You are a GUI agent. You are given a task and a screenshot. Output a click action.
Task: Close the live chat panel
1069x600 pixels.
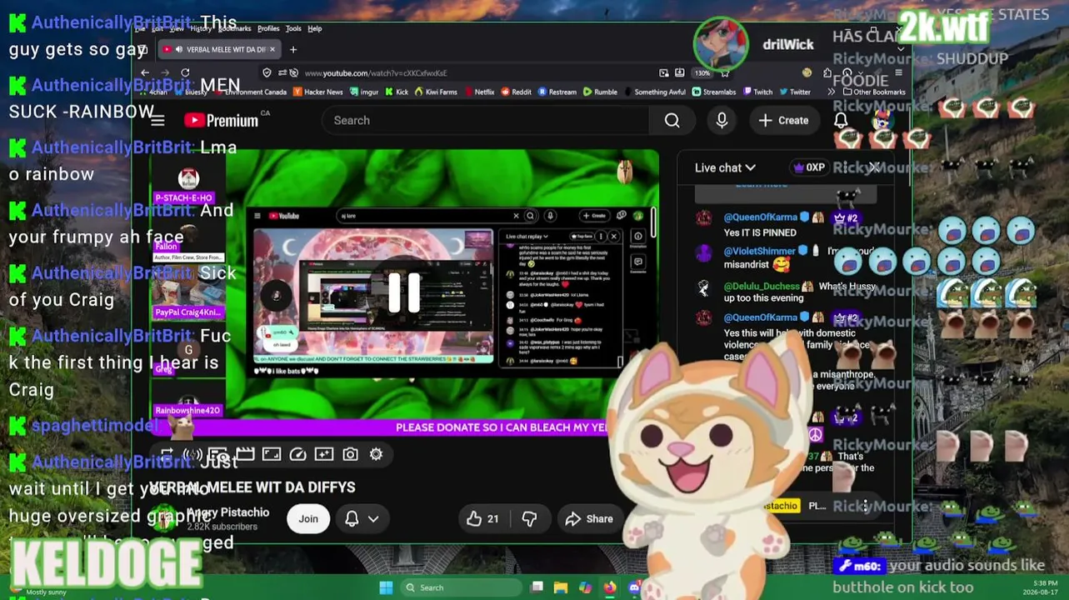(874, 167)
